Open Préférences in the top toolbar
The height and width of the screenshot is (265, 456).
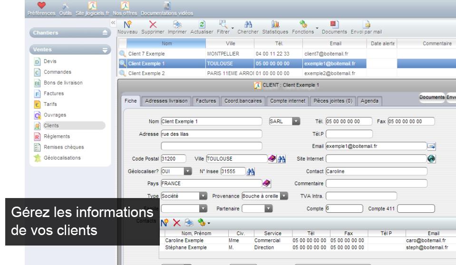[x=41, y=9]
